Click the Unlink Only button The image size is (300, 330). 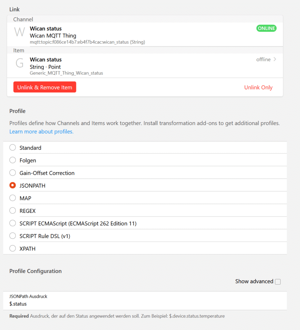click(258, 87)
